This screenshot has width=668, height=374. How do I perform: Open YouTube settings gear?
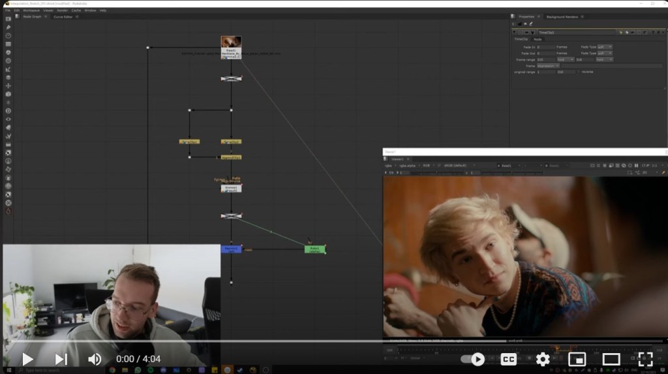(542, 360)
